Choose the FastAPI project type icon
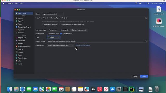Image resolution: width=166 pixels, height=93 pixels. coord(17,21)
